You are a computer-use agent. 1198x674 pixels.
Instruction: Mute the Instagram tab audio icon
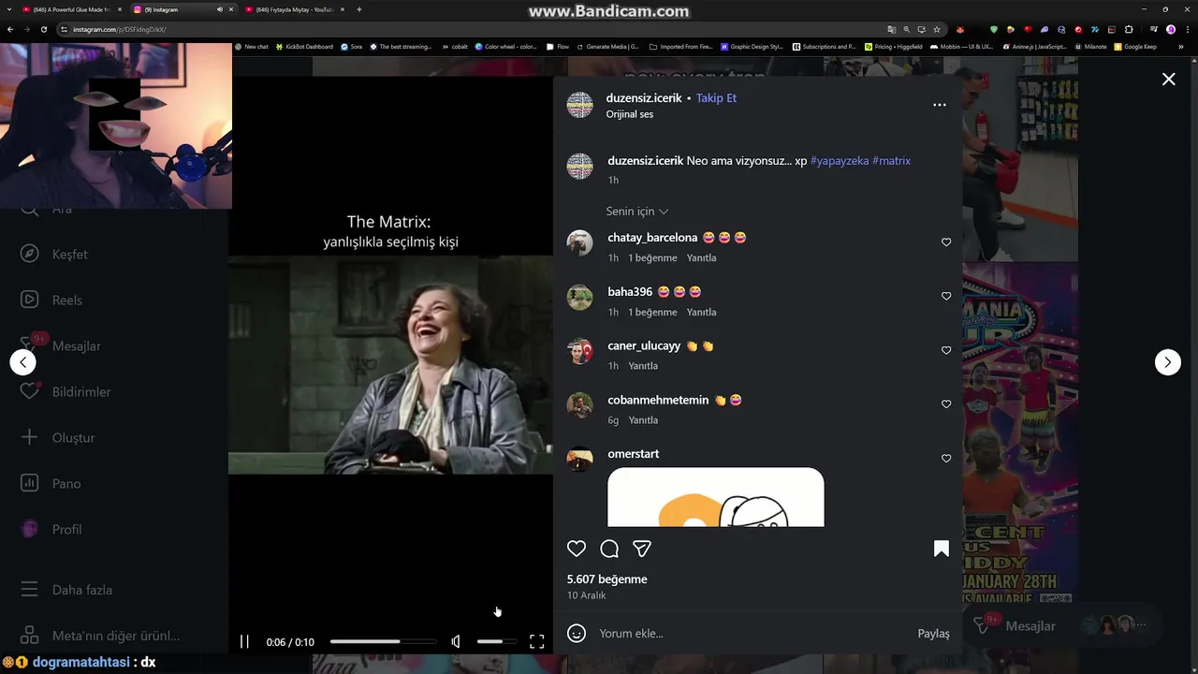pos(220,9)
